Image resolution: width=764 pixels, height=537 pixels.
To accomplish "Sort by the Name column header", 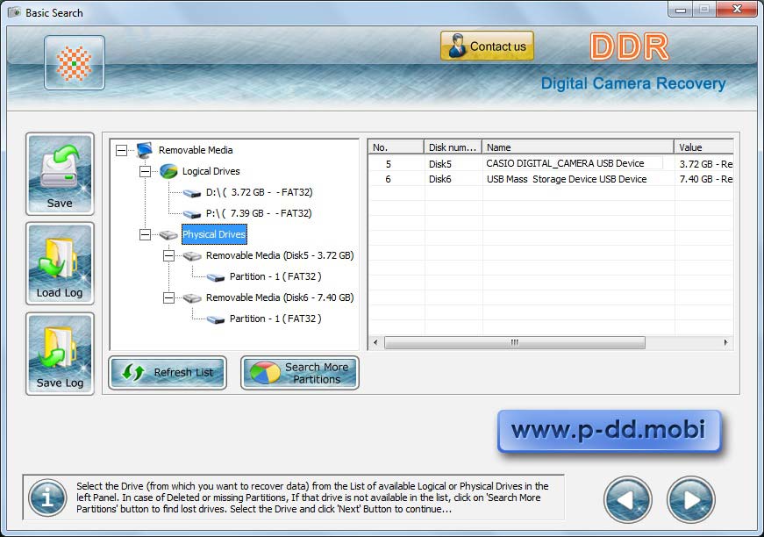I will click(x=578, y=147).
